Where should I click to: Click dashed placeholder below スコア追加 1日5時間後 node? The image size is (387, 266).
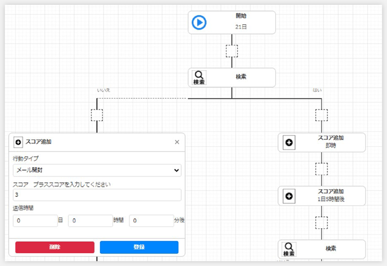tap(321, 223)
